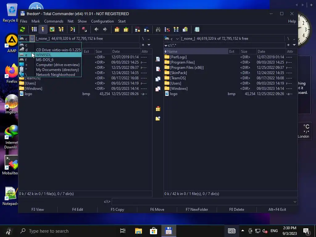This screenshot has width=316, height=237.
Task: Select Computer (drive overview) entry
Action: coord(50,65)
